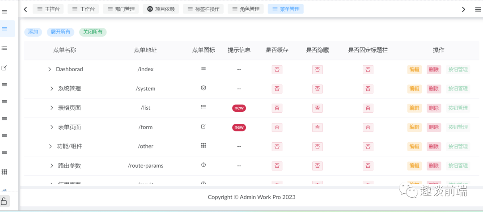Edit the 系统管理 menu entry

pos(414,89)
